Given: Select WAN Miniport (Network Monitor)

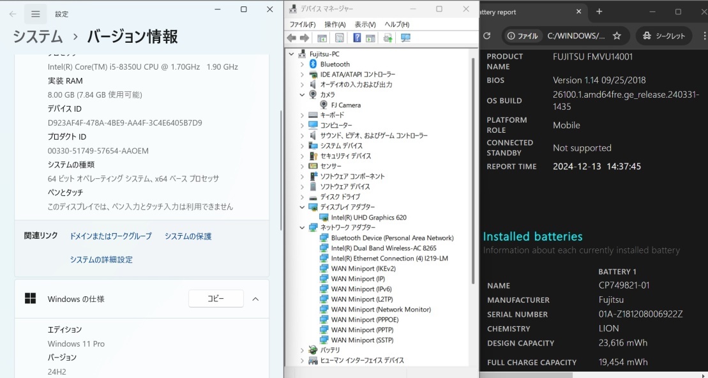Looking at the screenshot, I should click(380, 309).
